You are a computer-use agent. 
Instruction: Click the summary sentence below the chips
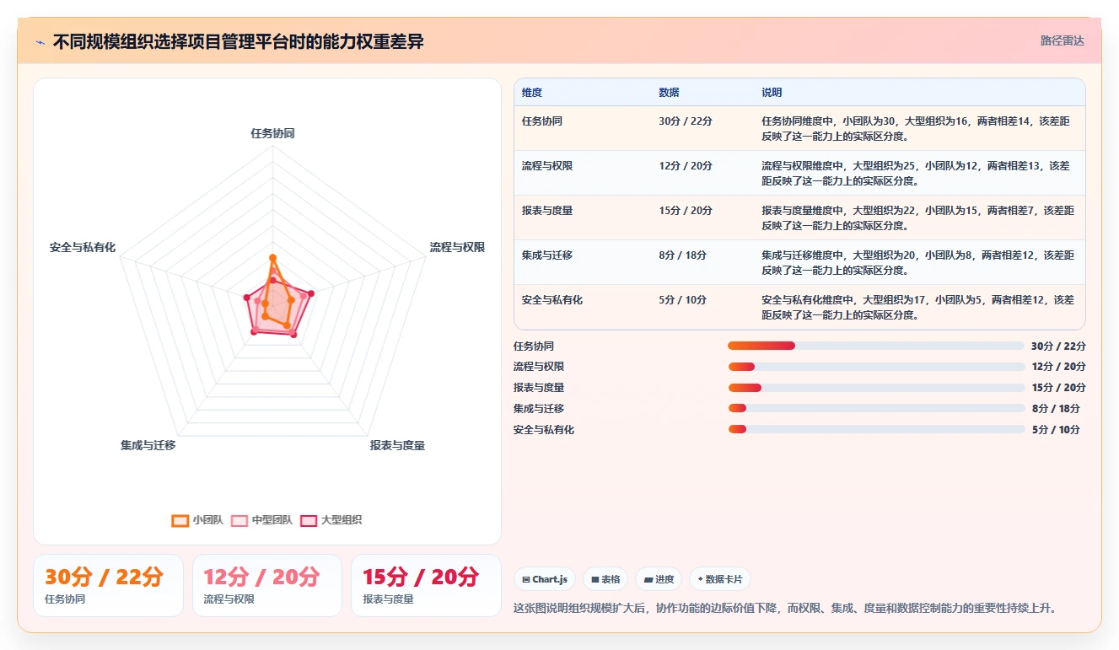click(785, 608)
